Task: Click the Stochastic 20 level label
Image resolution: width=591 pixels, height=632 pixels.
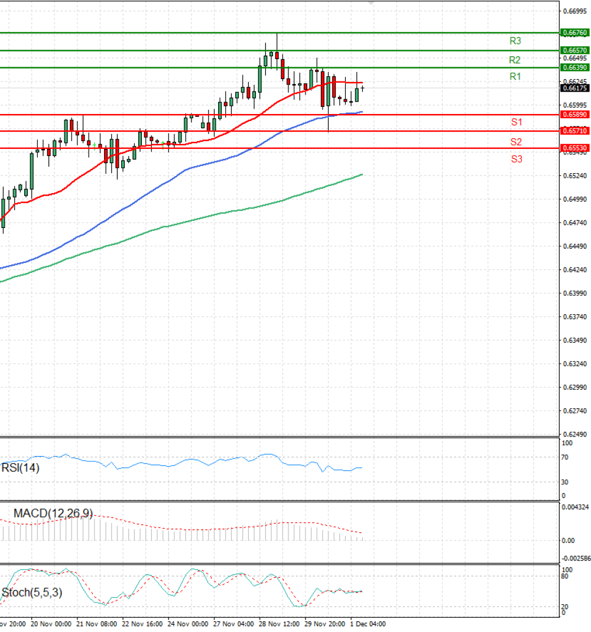Action: (x=565, y=607)
